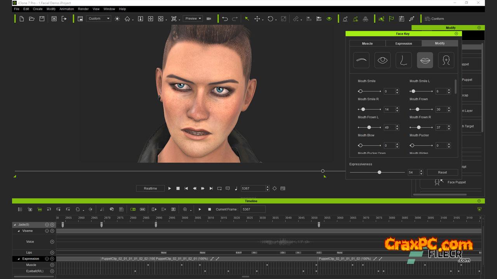
Task: Click the Undo arrow in toolbar
Action: 225,19
